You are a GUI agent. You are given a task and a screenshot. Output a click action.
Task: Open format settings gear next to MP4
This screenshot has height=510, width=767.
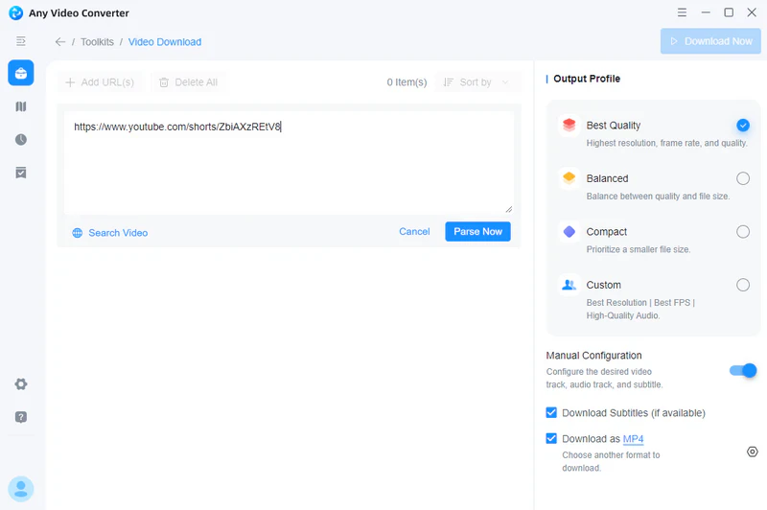753,452
